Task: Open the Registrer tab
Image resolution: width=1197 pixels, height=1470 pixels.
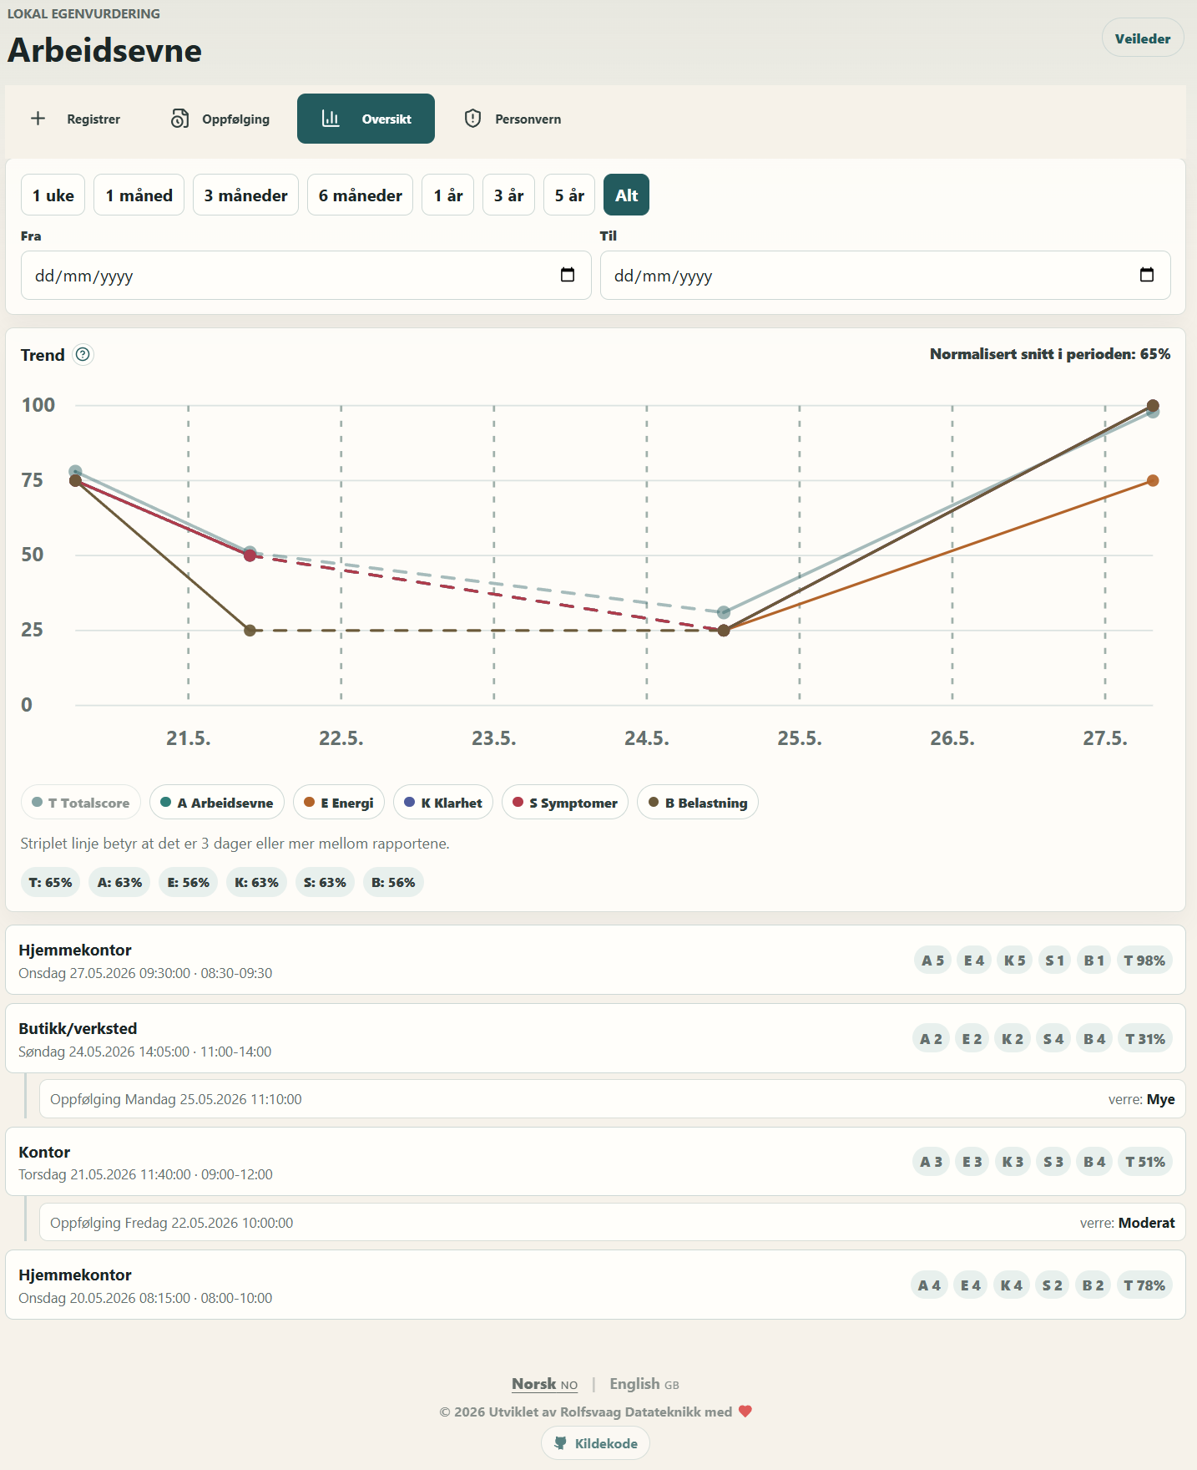Action: click(76, 119)
